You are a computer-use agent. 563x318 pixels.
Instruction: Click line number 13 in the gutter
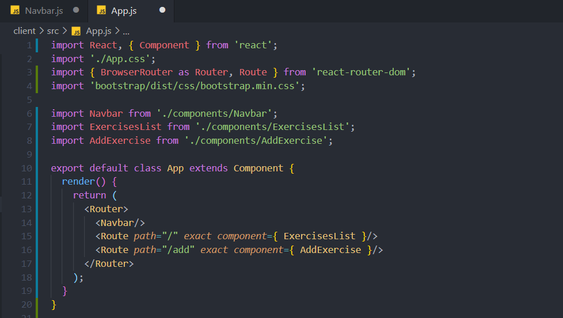26,209
